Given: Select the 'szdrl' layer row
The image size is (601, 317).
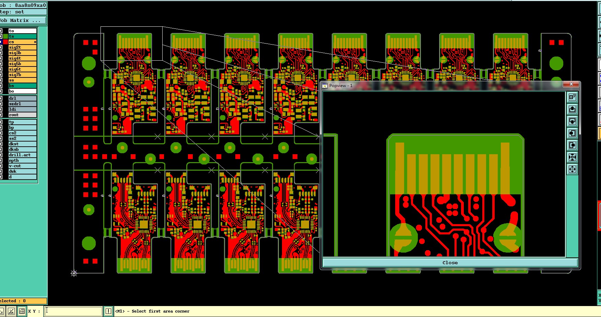Looking at the screenshot, I should tap(22, 104).
